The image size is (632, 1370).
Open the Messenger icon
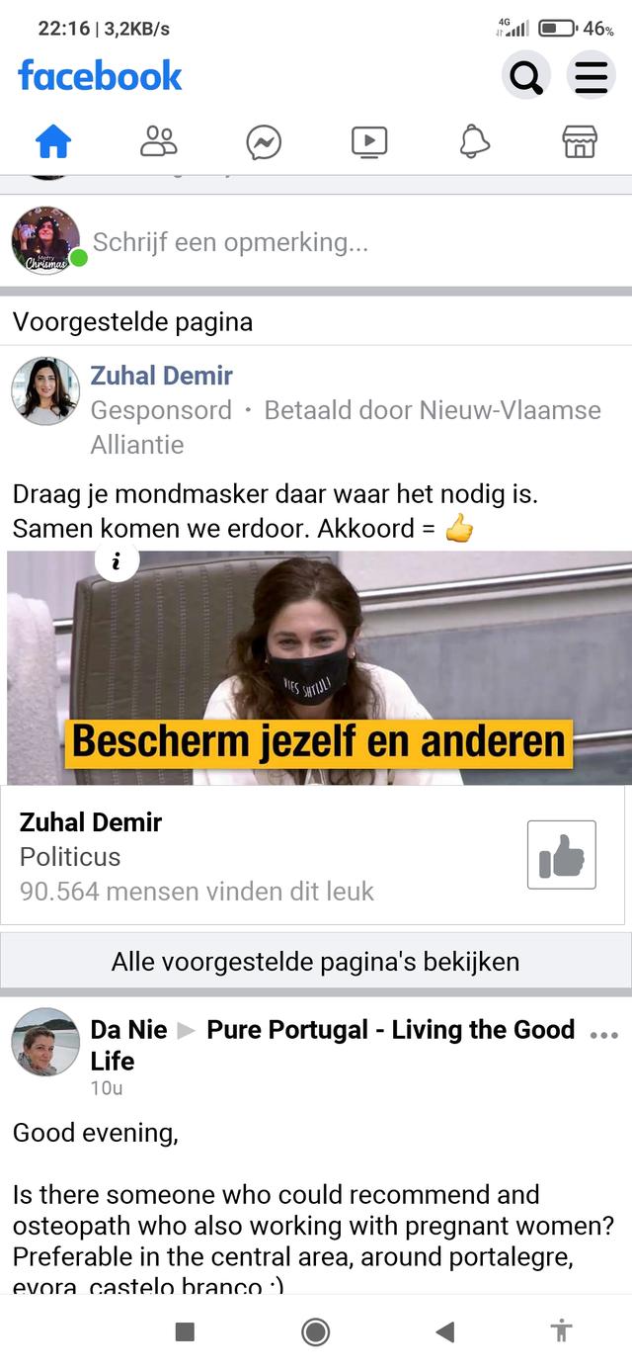264,142
